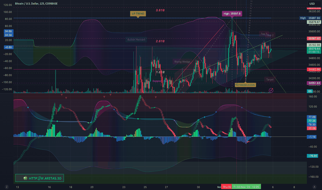Select the Bullish Pennant annotation
Viewport: 322px width, 190px height.
tap(136, 39)
